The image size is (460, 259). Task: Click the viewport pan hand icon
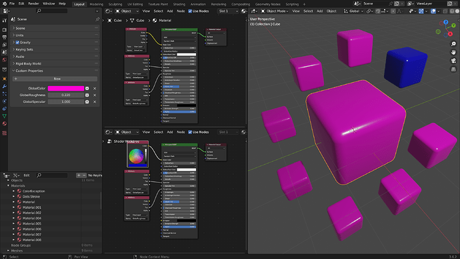(453, 52)
